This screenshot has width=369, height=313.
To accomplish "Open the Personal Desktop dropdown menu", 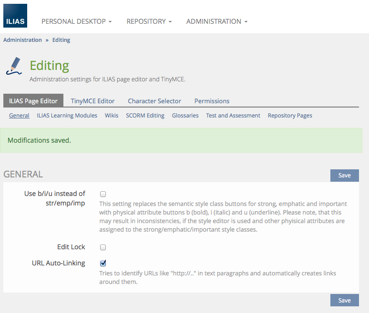I will [76, 21].
